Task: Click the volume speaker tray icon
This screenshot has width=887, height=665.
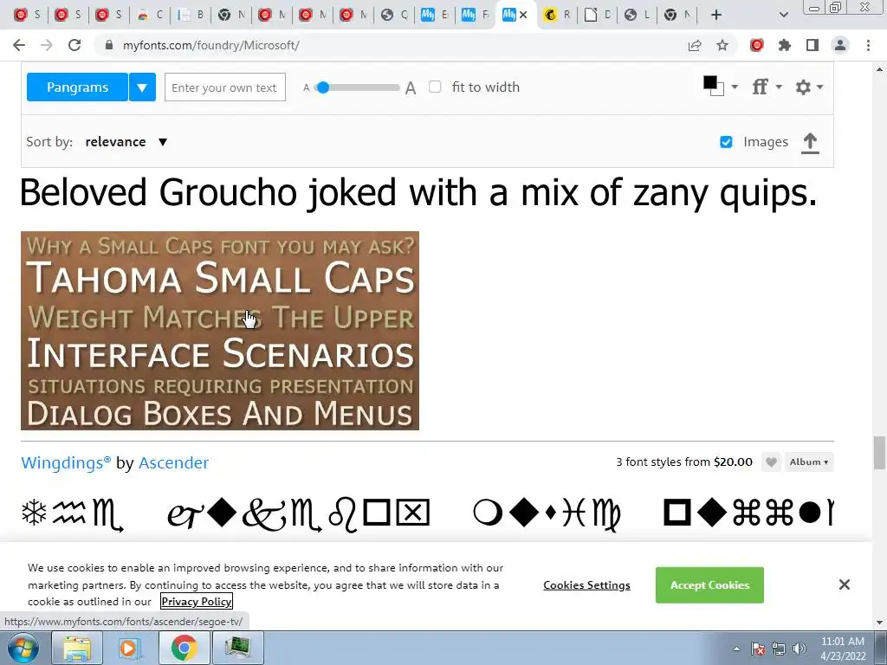Action: pos(800,649)
